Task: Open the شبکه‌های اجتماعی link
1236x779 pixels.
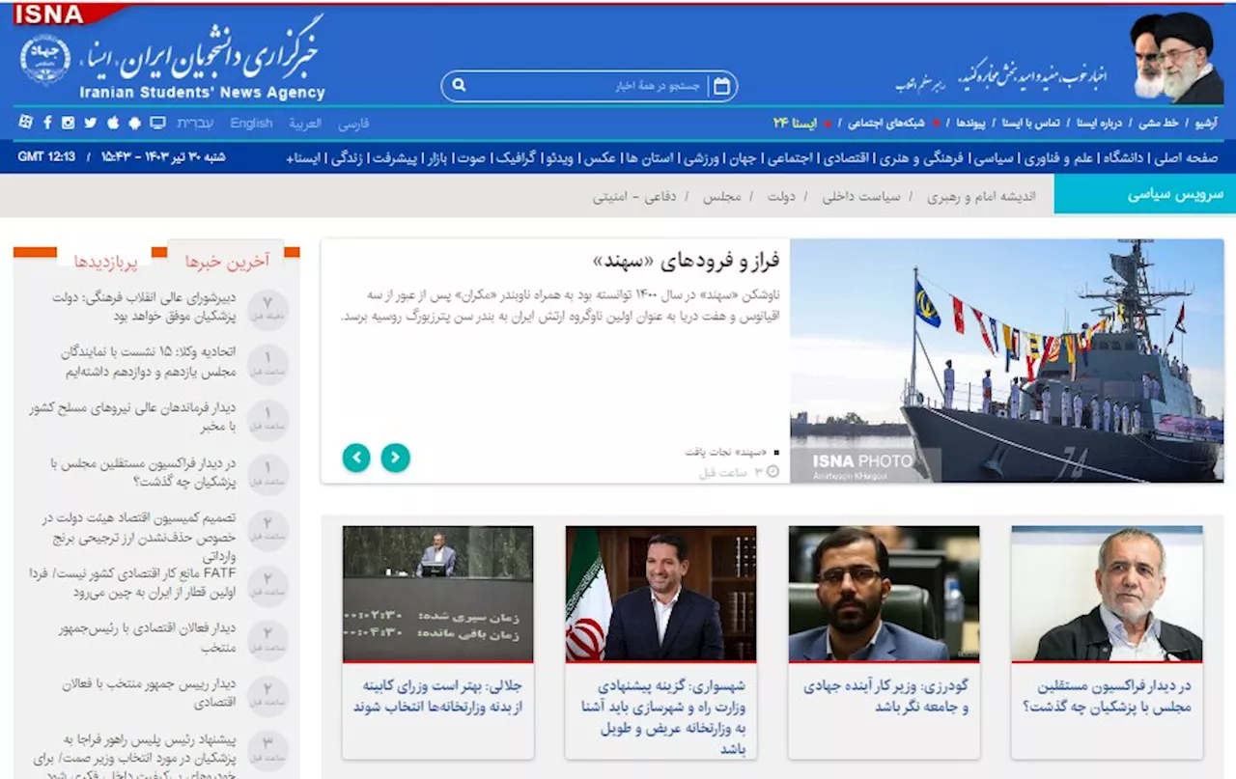Action: pos(886,123)
